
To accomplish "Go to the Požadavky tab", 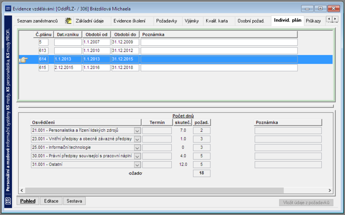I will pyautogui.click(x=166, y=21).
